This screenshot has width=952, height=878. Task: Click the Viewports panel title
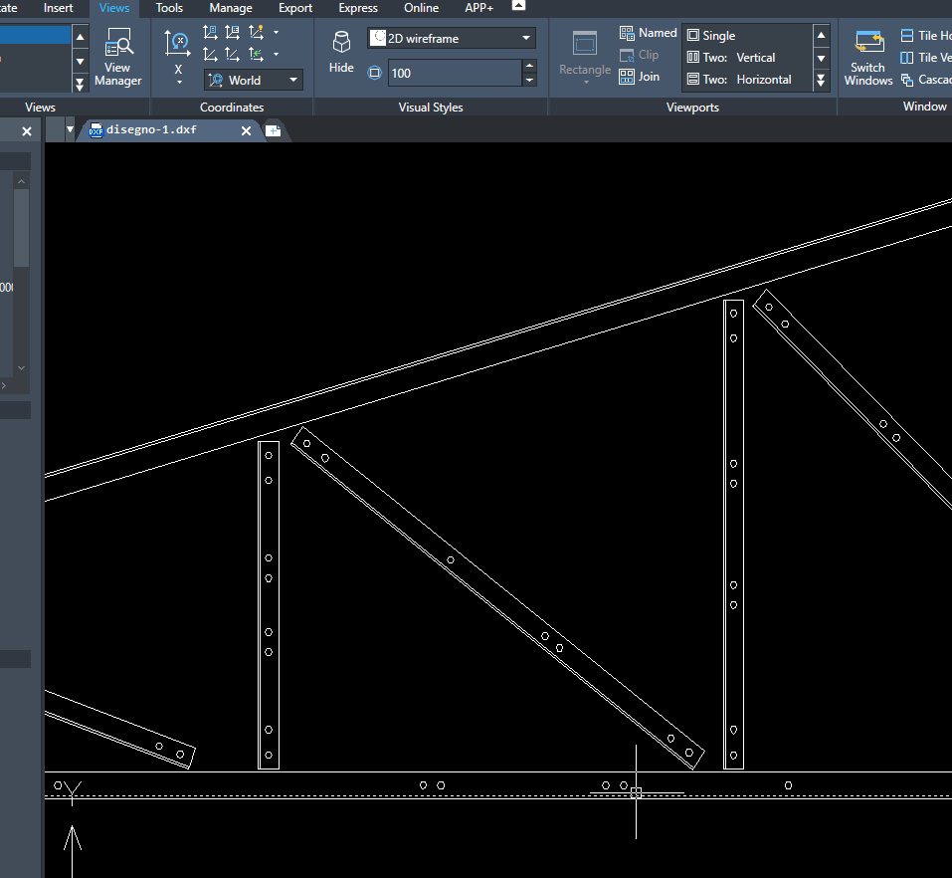[x=692, y=107]
